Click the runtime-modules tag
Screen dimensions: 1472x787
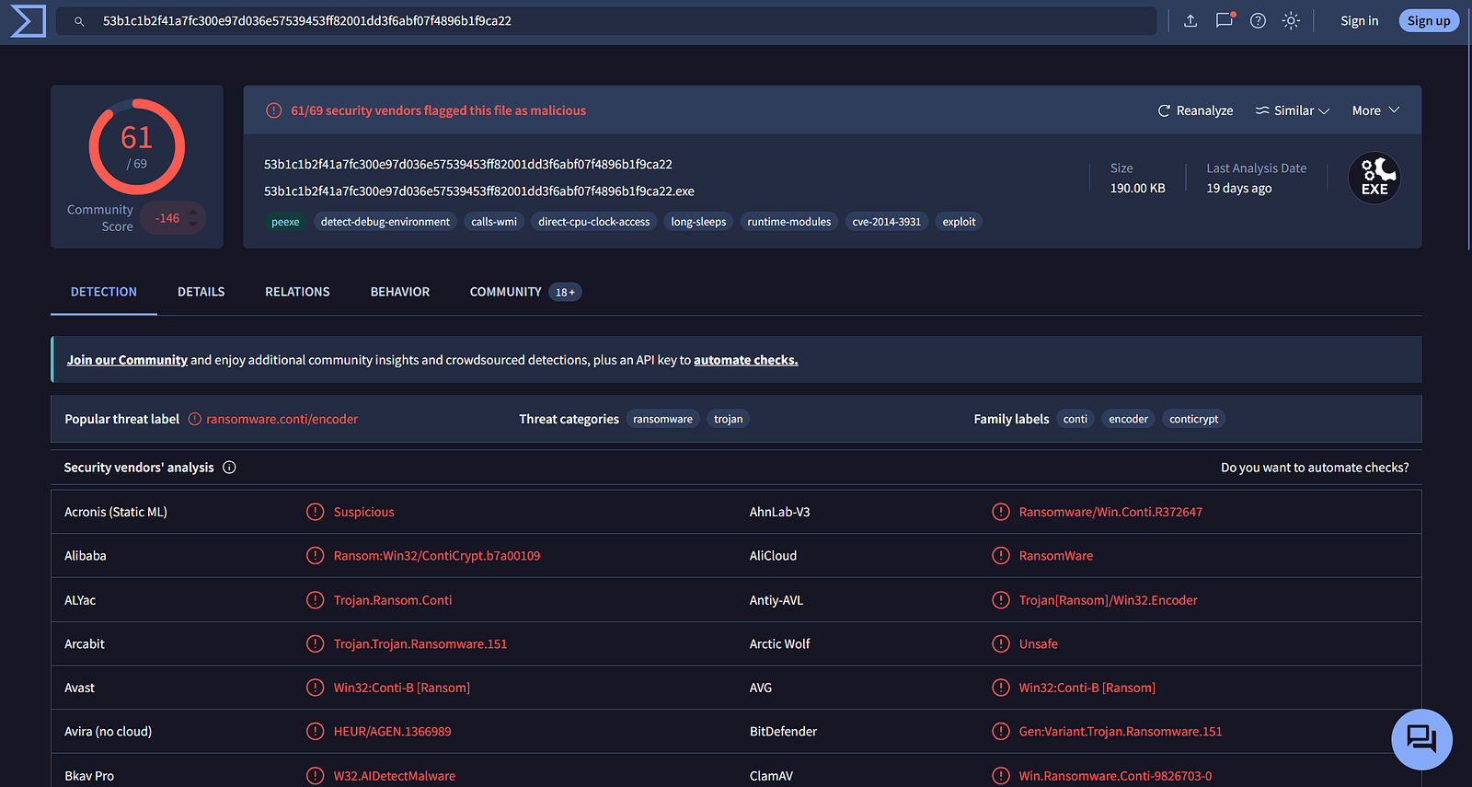pyautogui.click(x=789, y=222)
